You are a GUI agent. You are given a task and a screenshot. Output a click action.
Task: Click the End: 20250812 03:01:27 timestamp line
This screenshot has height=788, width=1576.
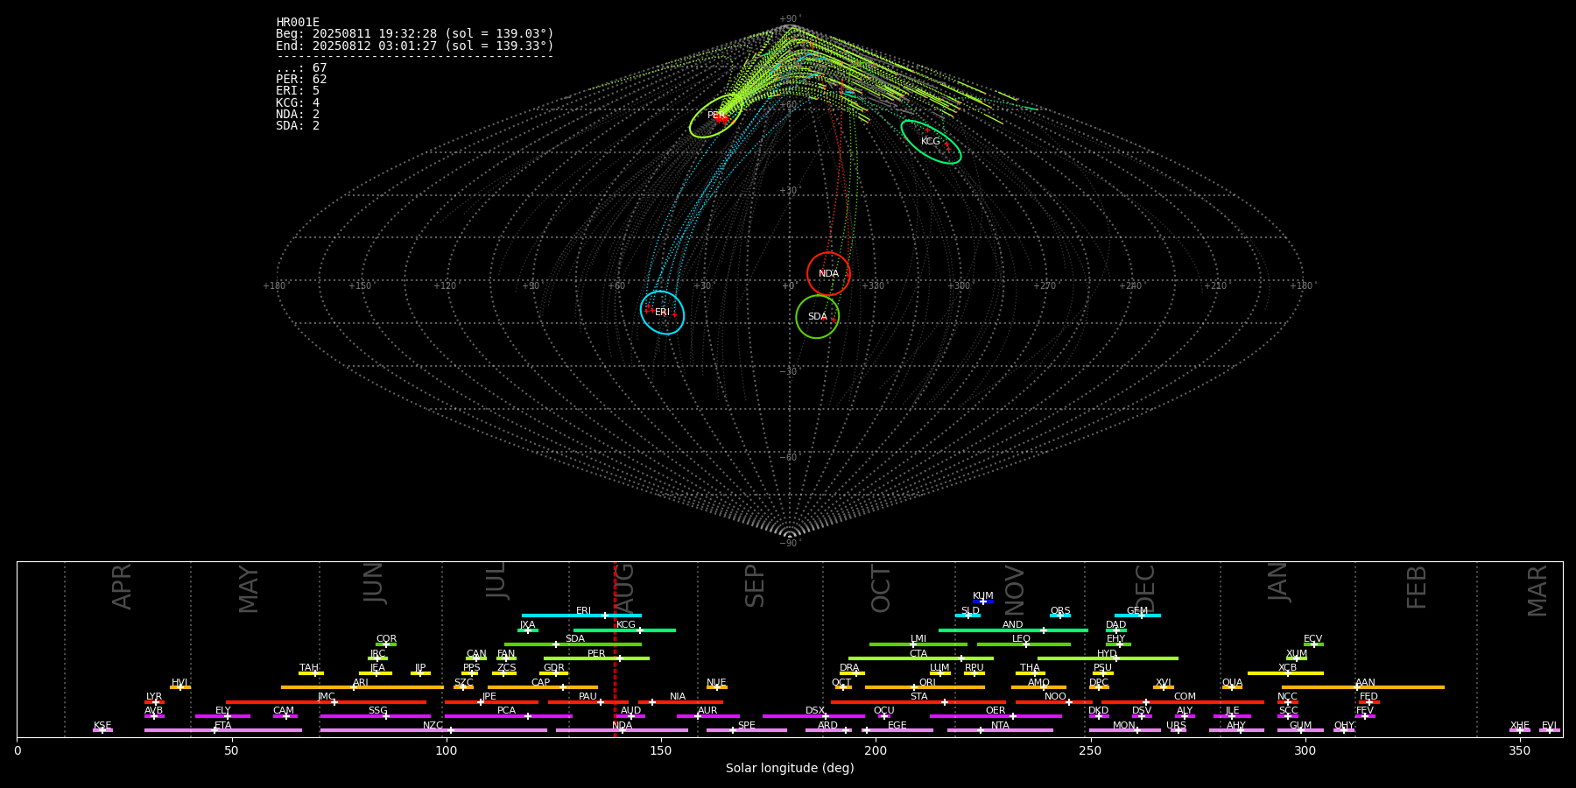pos(415,46)
